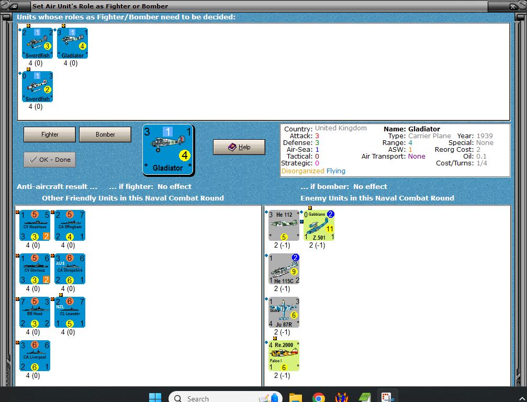Image resolution: width=527 pixels, height=402 pixels.
Task: Select He 115C enemy unit
Action: coord(284,269)
